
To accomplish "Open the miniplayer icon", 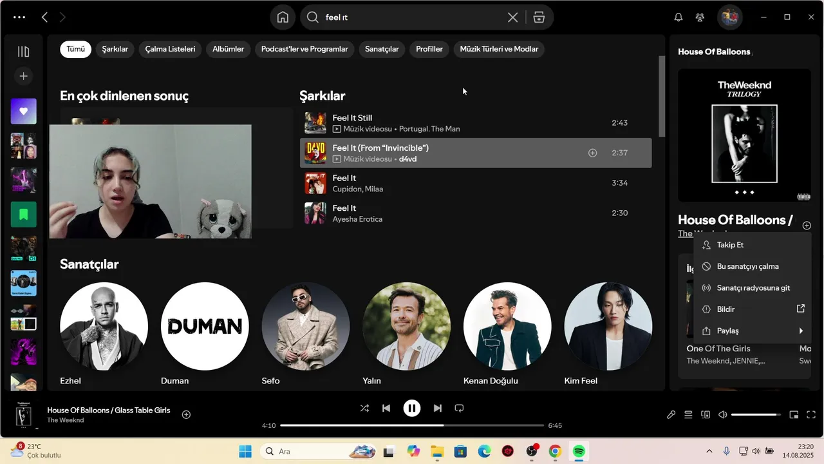I will coord(794,415).
